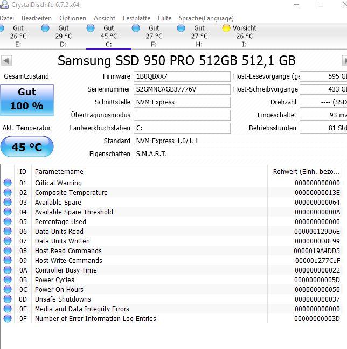Image resolution: width=347 pixels, height=349 pixels.
Task: Open the Festplatte menu
Action: pos(136,18)
